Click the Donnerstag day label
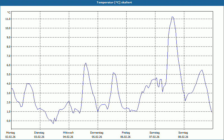This screenshot has height=140, width=224. coord(97,132)
